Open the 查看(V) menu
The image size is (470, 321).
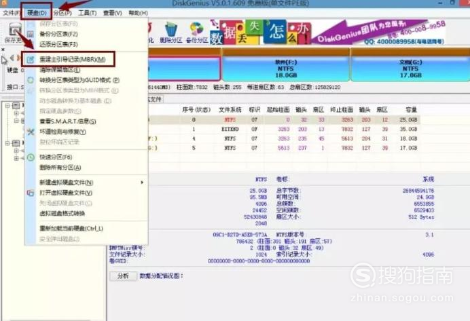112,13
